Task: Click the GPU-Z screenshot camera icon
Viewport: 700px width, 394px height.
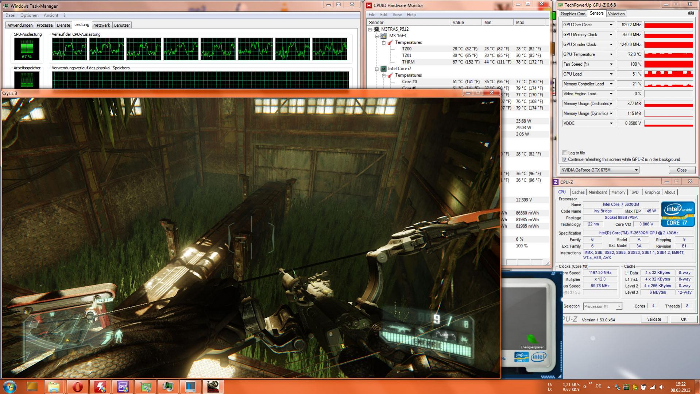Action: [x=691, y=13]
